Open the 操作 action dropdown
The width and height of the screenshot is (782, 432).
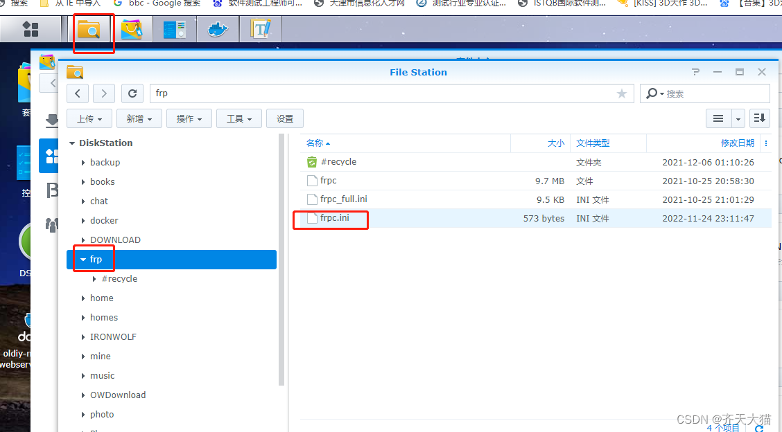pos(189,118)
